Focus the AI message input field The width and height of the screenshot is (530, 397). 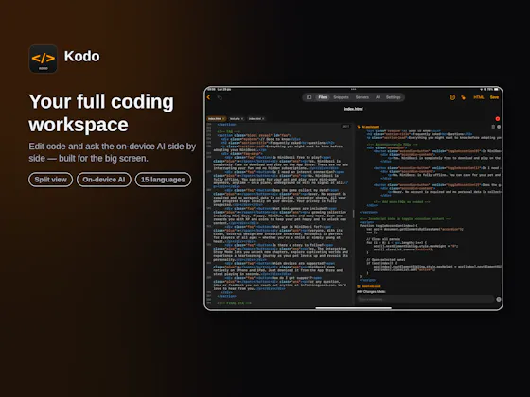(x=426, y=299)
